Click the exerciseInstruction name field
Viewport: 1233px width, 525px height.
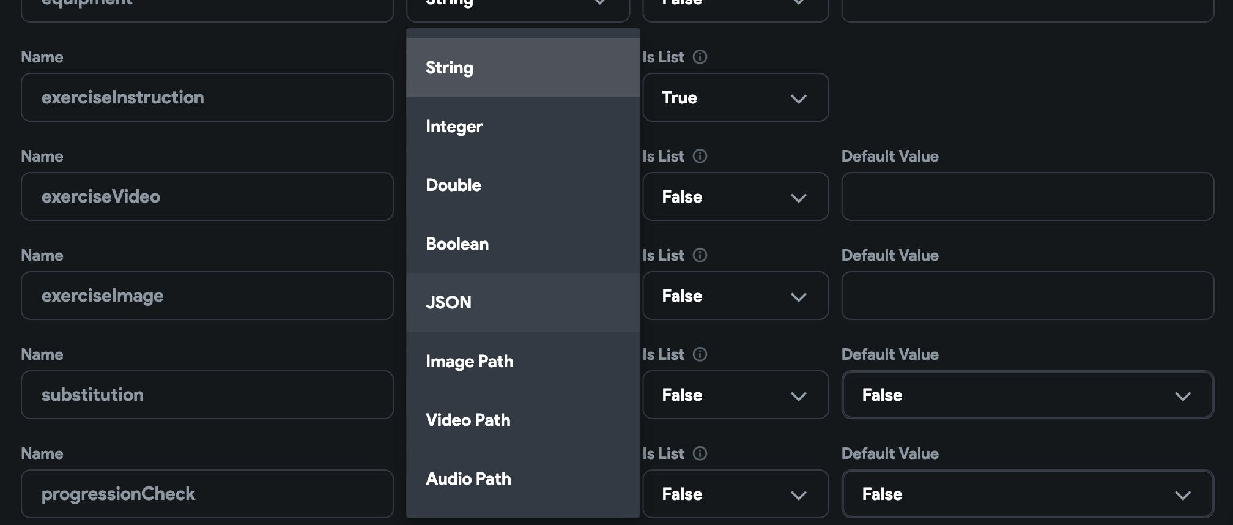pos(207,97)
